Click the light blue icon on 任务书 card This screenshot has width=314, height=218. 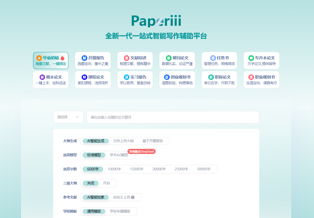pyautogui.click(x=213, y=58)
